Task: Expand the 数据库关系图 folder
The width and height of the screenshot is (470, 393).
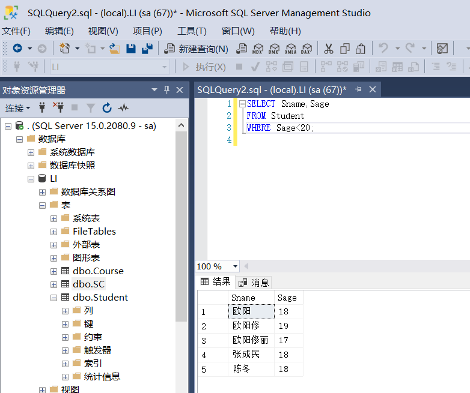Action: click(42, 192)
